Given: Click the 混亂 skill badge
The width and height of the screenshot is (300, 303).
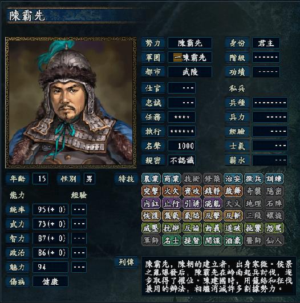Looking at the screenshot, I should (213, 204).
